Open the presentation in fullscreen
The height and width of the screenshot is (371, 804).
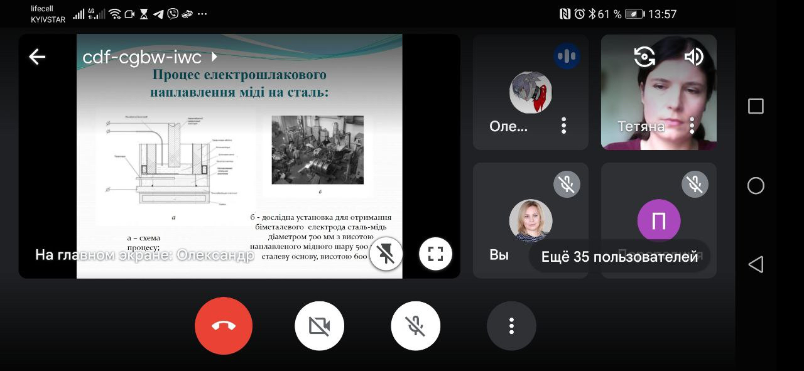click(435, 254)
